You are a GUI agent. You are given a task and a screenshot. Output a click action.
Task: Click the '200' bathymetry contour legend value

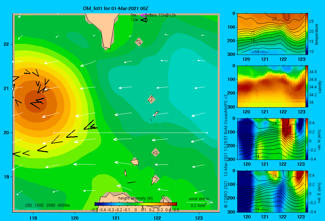coord(28,205)
